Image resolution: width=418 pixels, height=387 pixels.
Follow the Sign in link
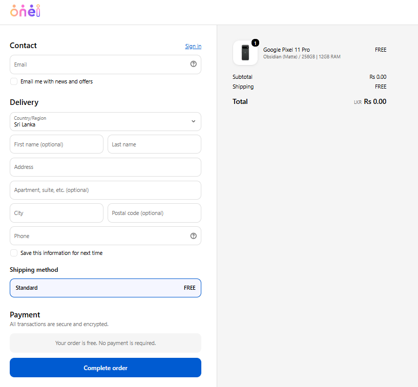click(193, 46)
